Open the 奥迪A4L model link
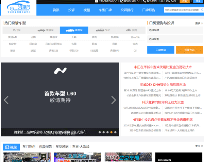 [13, 37]
